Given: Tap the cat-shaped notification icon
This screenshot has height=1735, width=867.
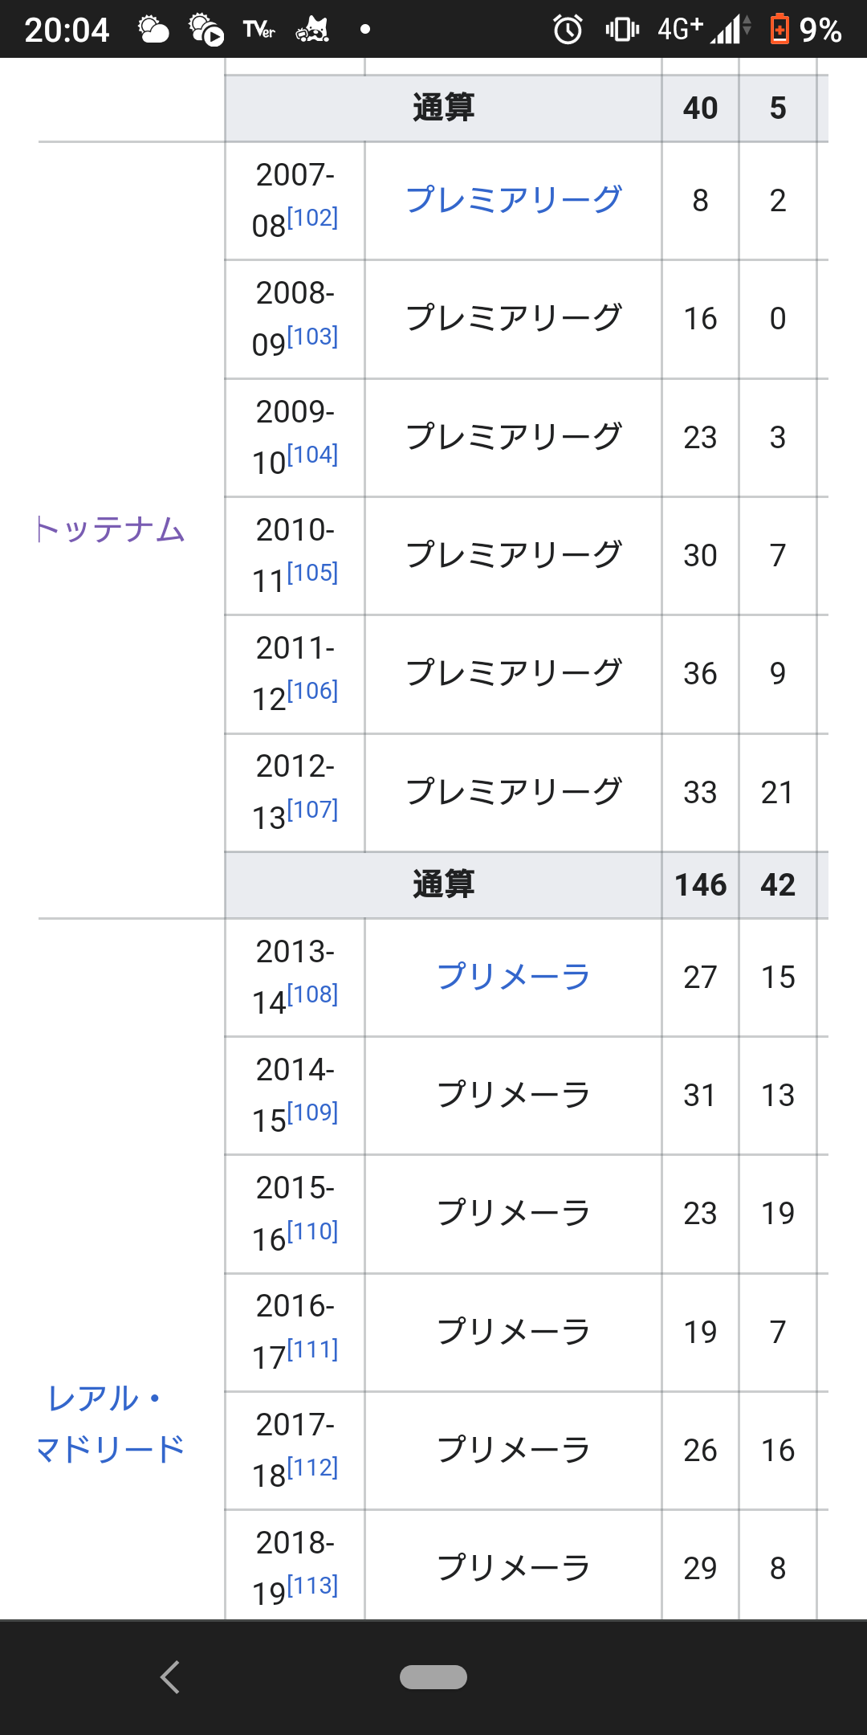Looking at the screenshot, I should 312,30.
